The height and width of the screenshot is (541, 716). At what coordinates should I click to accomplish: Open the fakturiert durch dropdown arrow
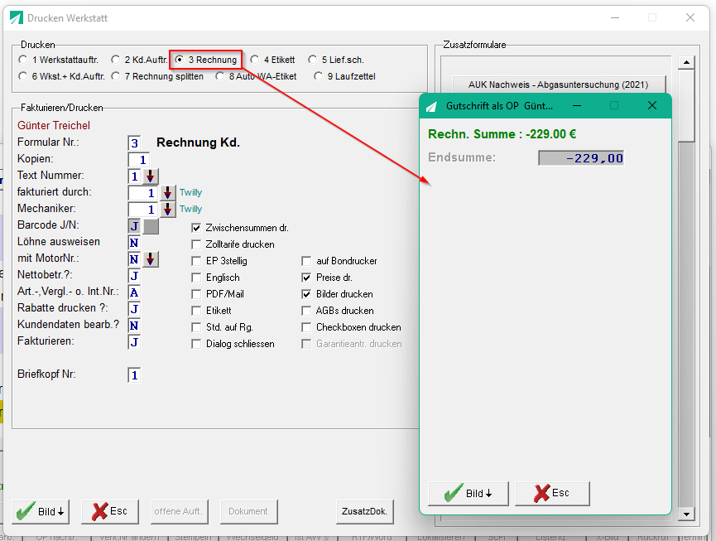tap(167, 193)
